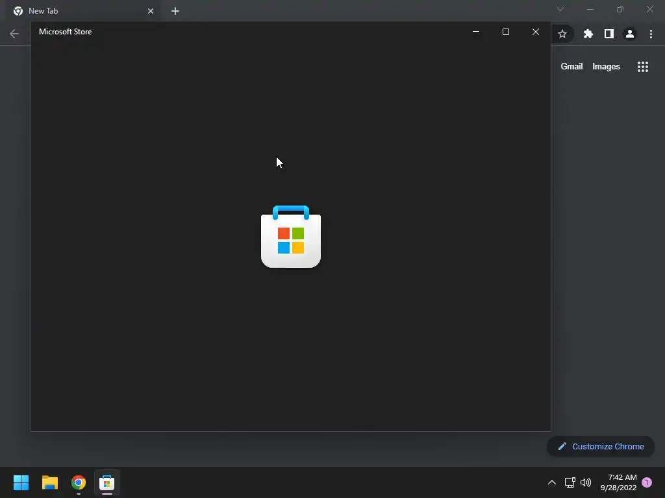
Task: Minimize the Chrome window
Action: point(590,9)
